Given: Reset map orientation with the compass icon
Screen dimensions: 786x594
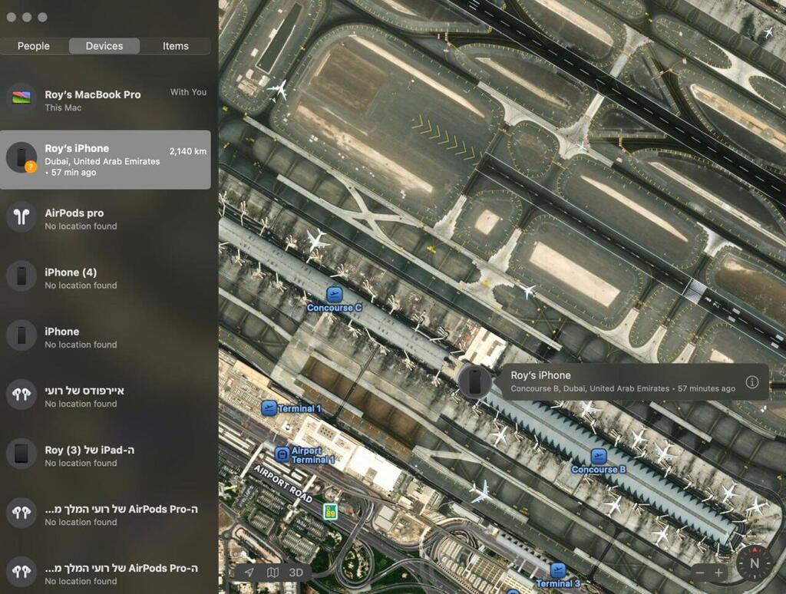Looking at the screenshot, I should (754, 563).
